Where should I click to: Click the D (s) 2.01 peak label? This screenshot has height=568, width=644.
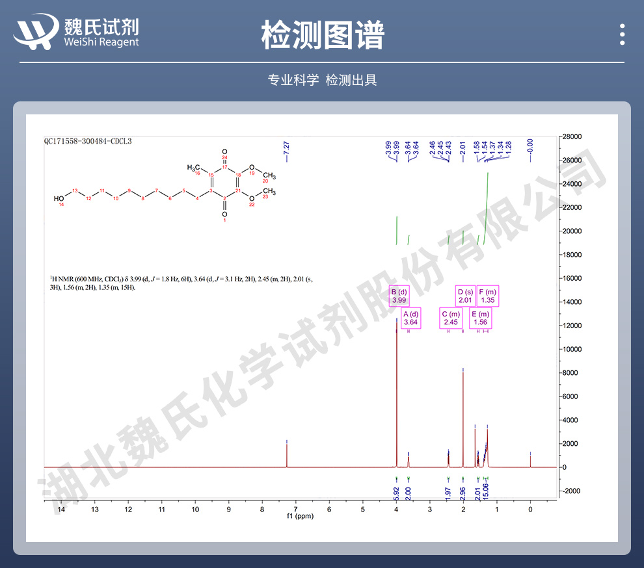point(465,296)
